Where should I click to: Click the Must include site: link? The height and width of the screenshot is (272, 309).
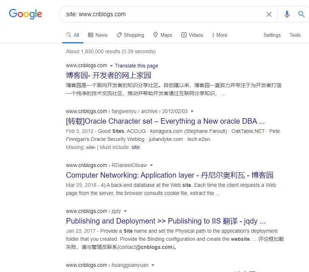point(136,147)
